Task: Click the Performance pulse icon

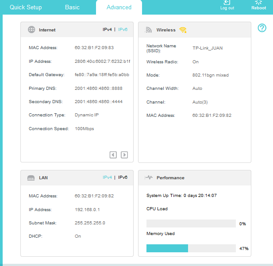Action: click(149, 177)
